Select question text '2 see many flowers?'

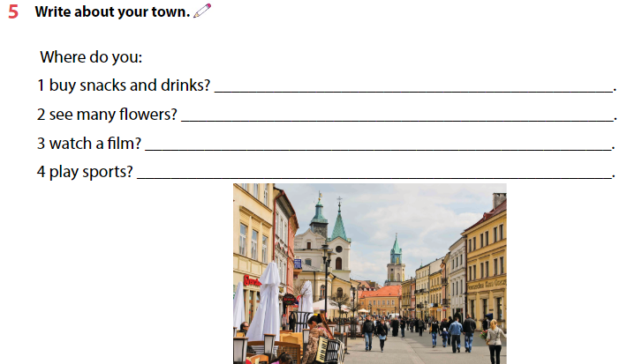click(x=107, y=115)
